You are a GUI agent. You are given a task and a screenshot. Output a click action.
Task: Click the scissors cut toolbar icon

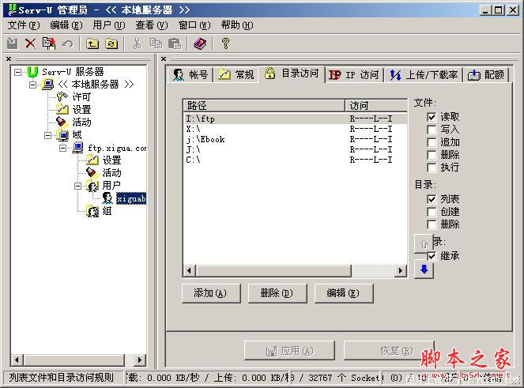click(137, 43)
